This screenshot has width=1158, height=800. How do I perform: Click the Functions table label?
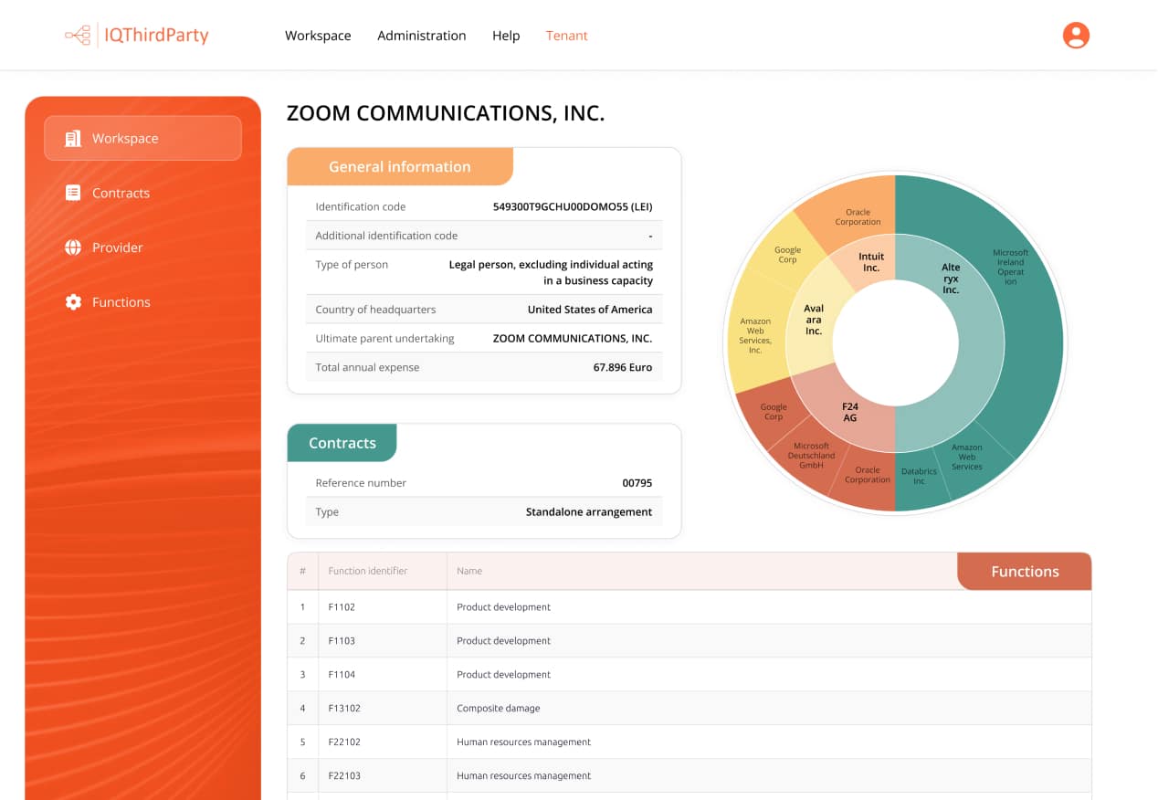click(x=1025, y=572)
